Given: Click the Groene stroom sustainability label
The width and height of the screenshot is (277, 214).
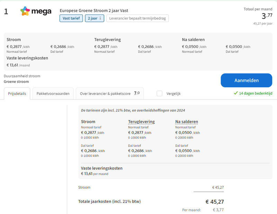Looking at the screenshot, I should click(16, 82).
